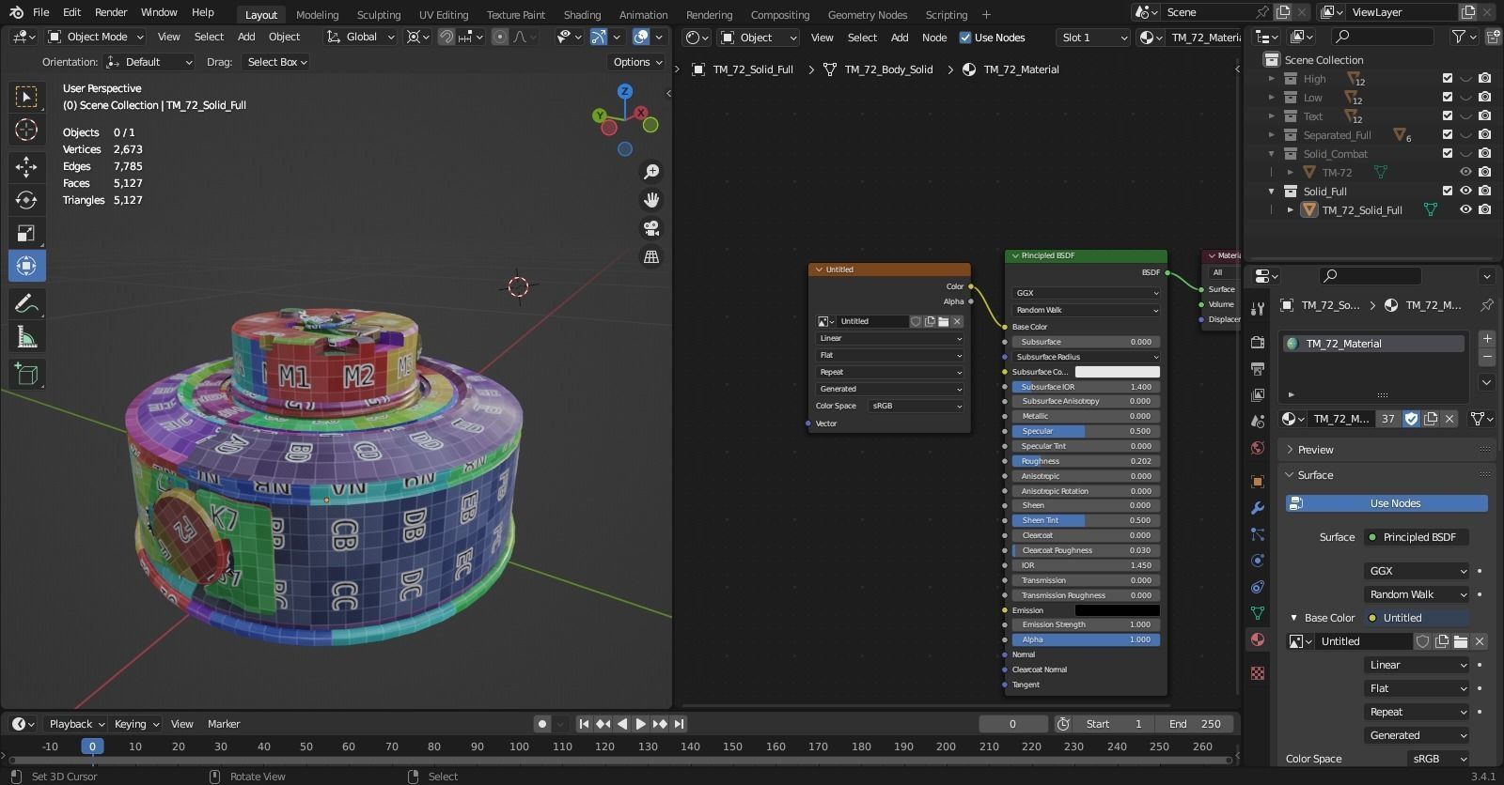The width and height of the screenshot is (1504, 785).
Task: Click the outliner search field
Action: click(1382, 37)
